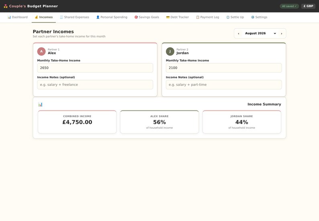319x221 pixels.
Task: Click Jordan's income notes field
Action: [224, 85]
